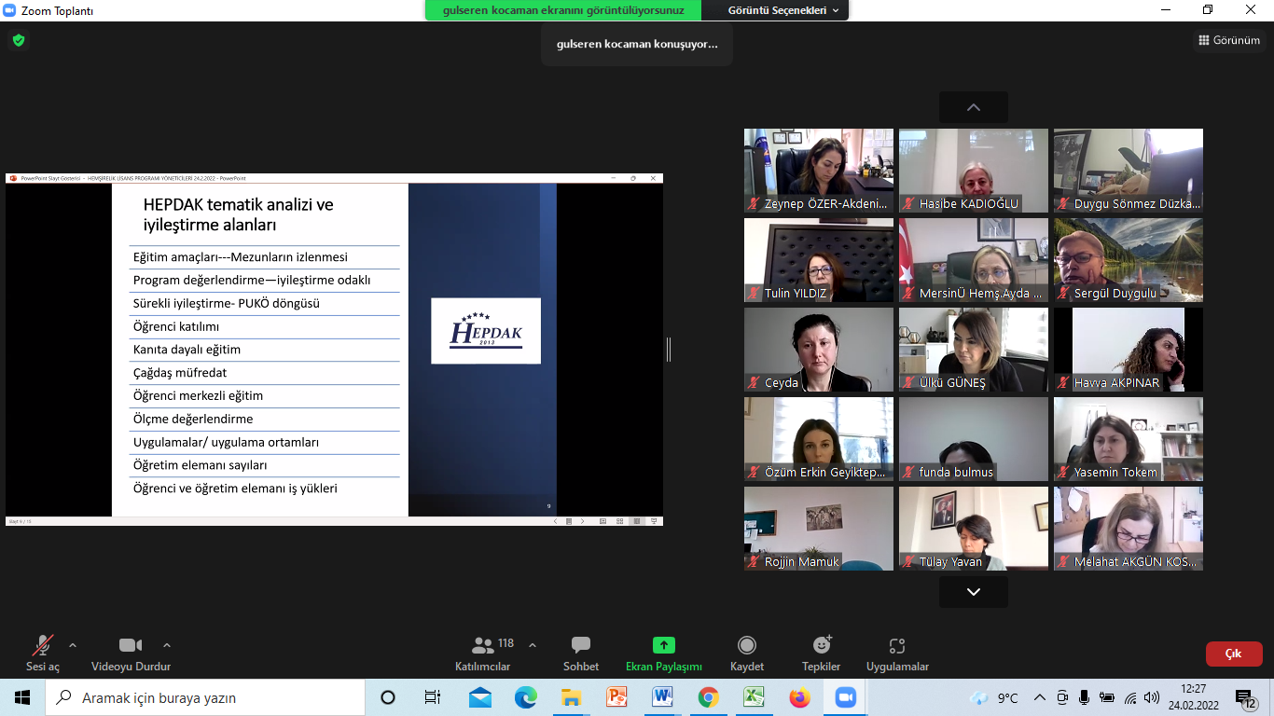Image resolution: width=1274 pixels, height=716 pixels.
Task: Expand audio options arrow beside Sesi aç
Action: (x=73, y=645)
